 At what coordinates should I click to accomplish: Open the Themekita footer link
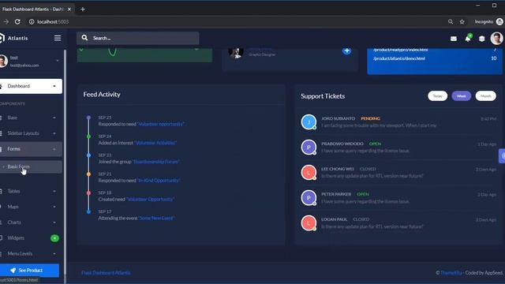(x=451, y=273)
